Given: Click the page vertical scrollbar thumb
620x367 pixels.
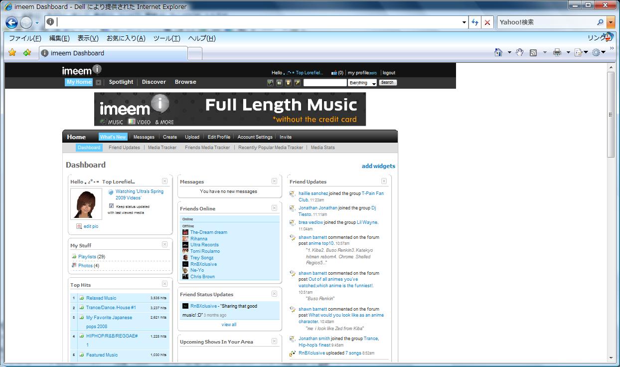Looking at the screenshot, I should click(x=611, y=115).
